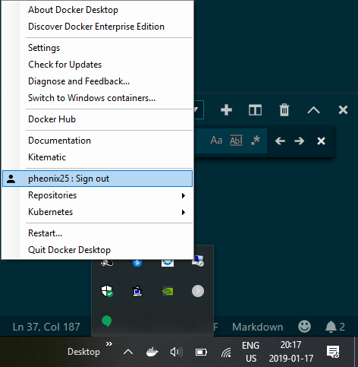Click the Docker whale tray icon
The width and height of the screenshot is (358, 367).
(152, 352)
